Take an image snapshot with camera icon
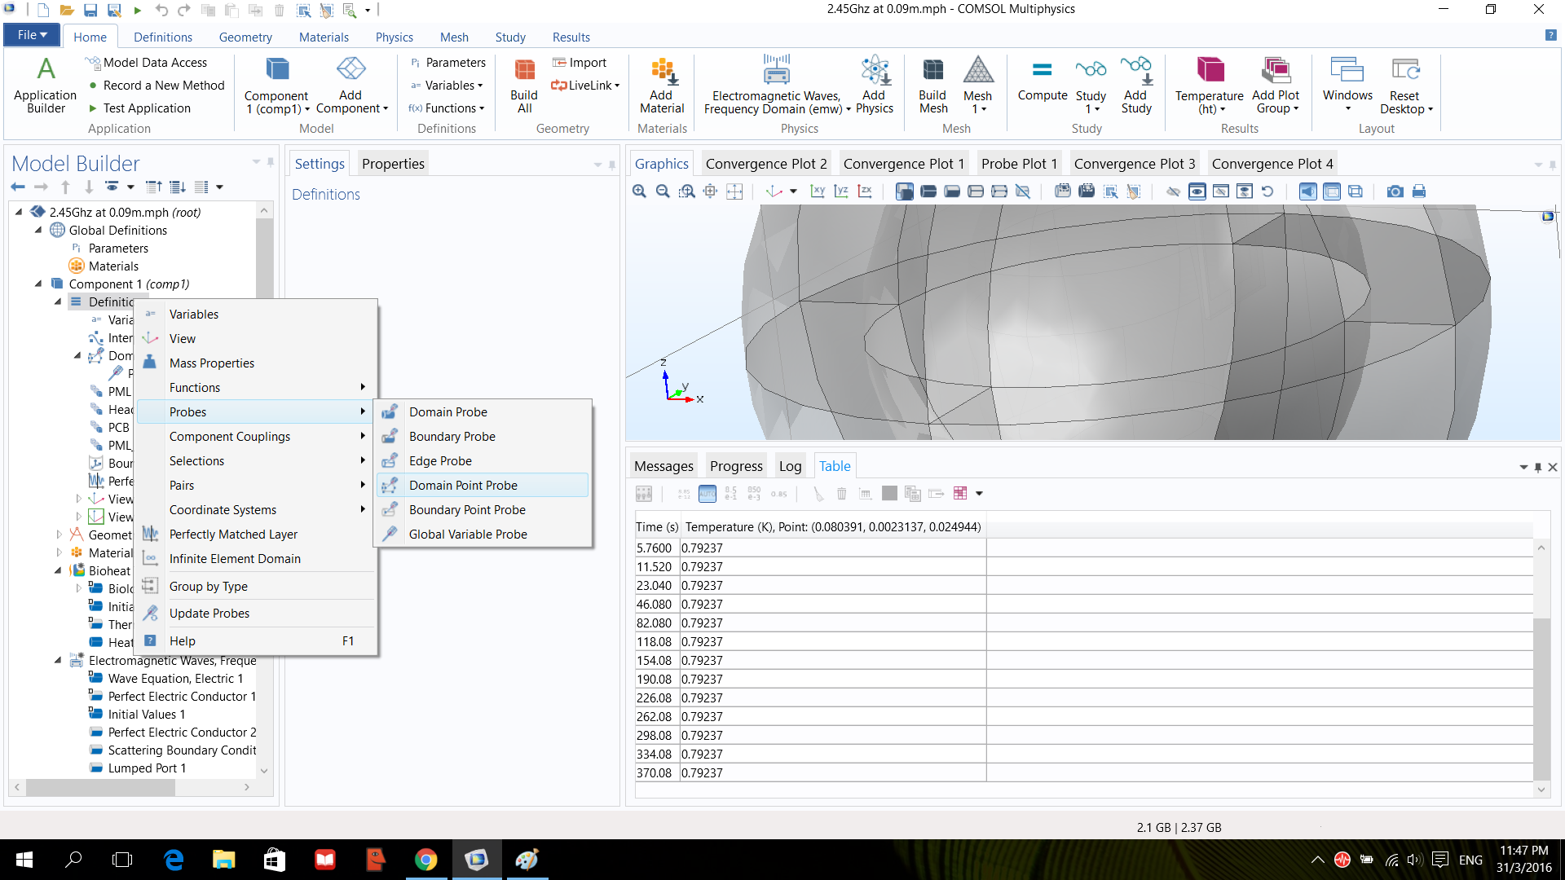 (1395, 191)
